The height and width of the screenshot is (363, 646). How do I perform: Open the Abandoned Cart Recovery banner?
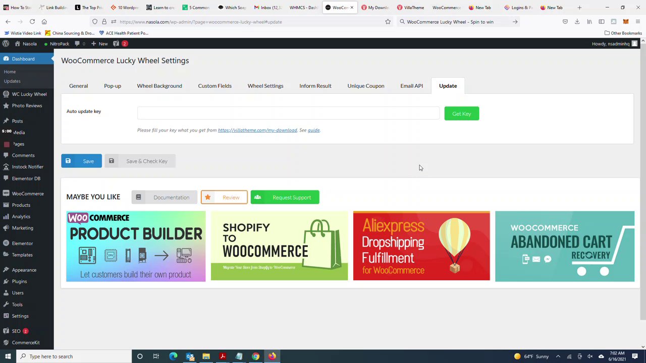(x=565, y=247)
